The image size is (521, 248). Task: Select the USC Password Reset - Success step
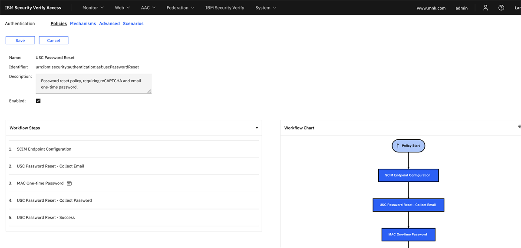point(46,218)
